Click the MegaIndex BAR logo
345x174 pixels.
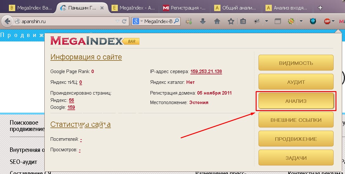coord(95,41)
